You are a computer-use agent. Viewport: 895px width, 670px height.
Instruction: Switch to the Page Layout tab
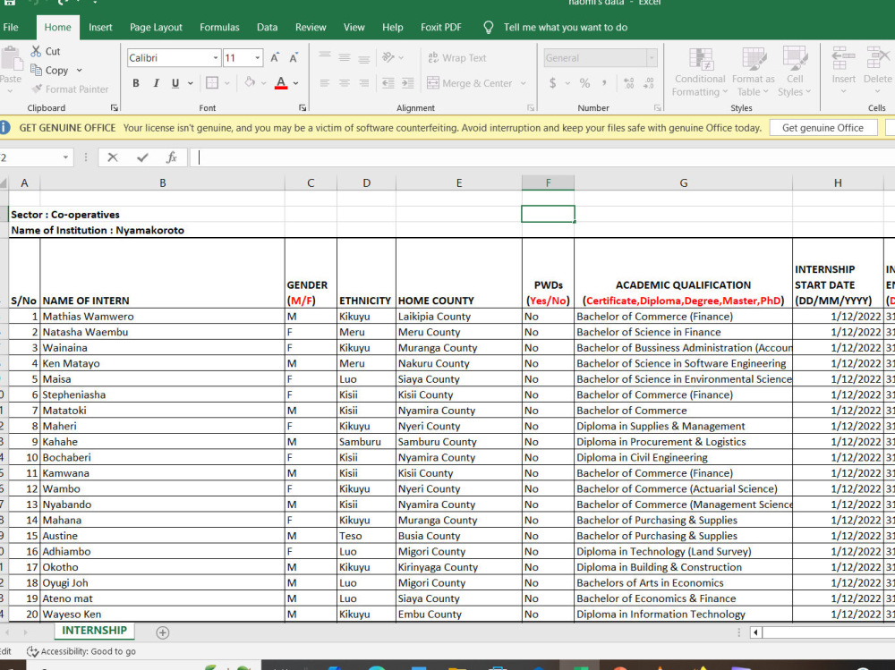[x=156, y=28]
